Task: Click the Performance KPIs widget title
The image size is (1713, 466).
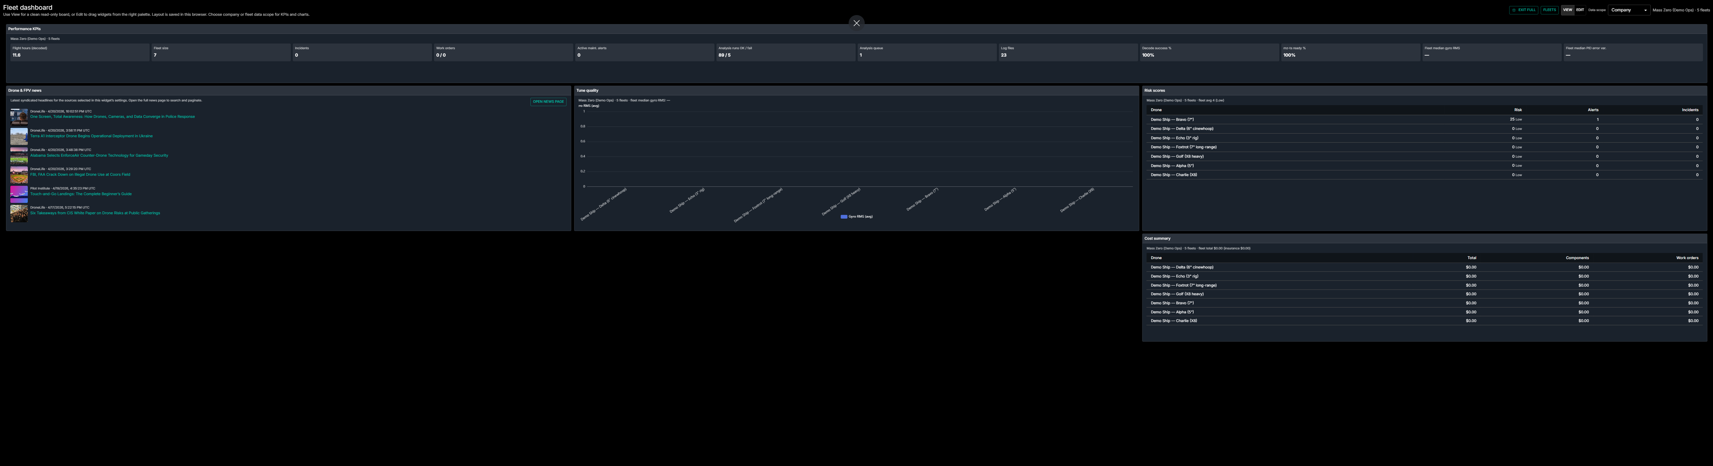Action: pos(24,29)
